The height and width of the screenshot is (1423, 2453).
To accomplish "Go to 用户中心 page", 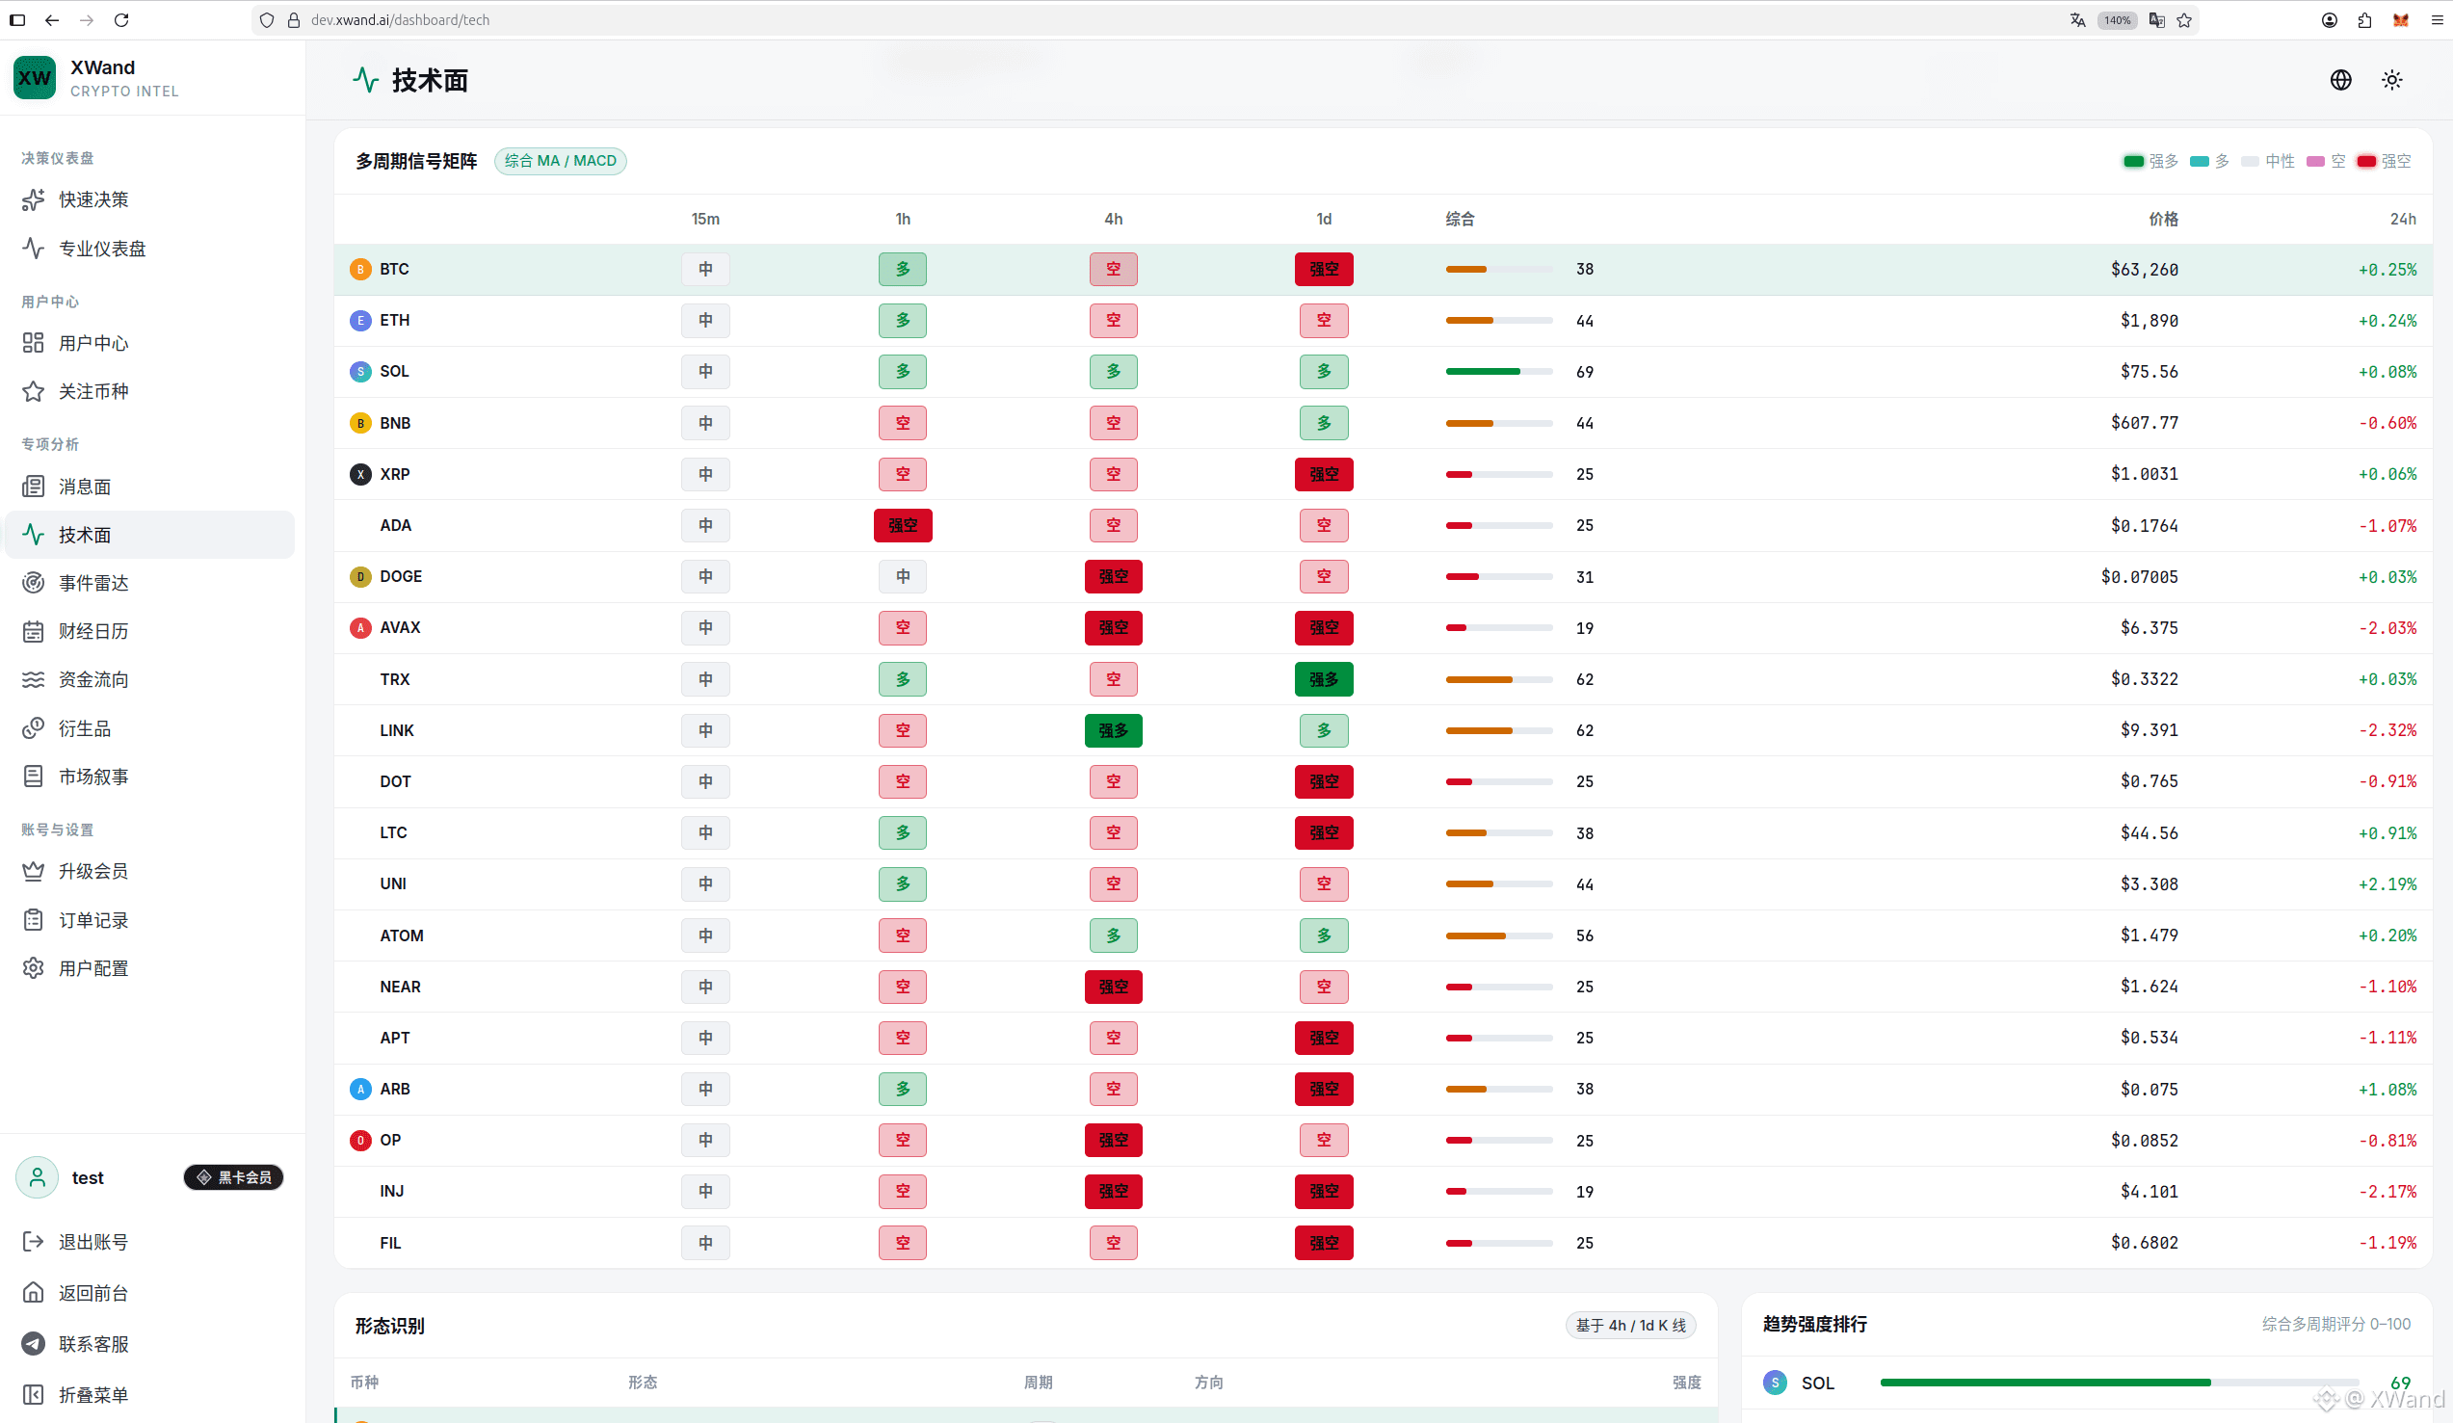I will point(149,343).
